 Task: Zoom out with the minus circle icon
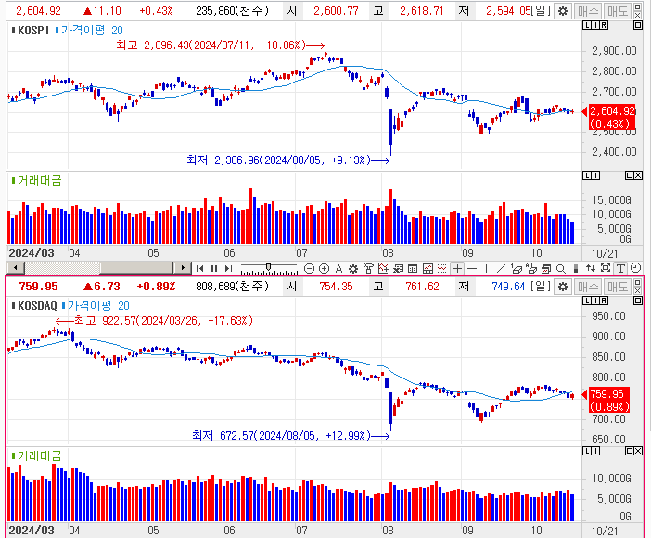(309, 268)
